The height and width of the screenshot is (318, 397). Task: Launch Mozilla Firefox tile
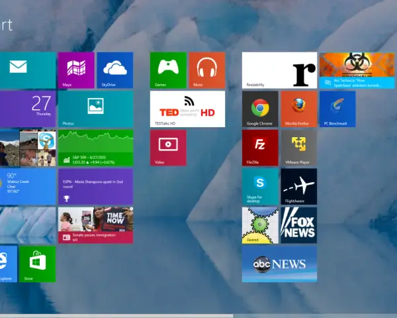(299, 109)
